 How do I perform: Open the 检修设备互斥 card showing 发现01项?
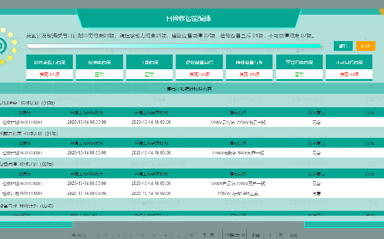[x=249, y=67]
